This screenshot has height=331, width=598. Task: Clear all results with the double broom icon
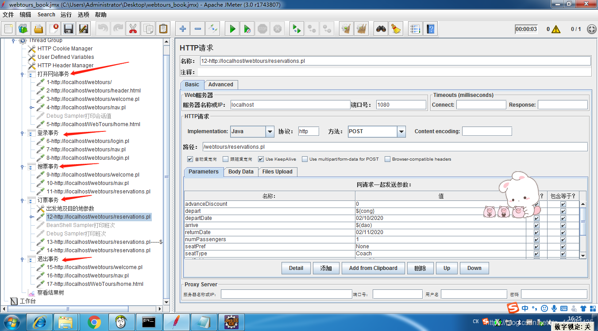[362, 29]
